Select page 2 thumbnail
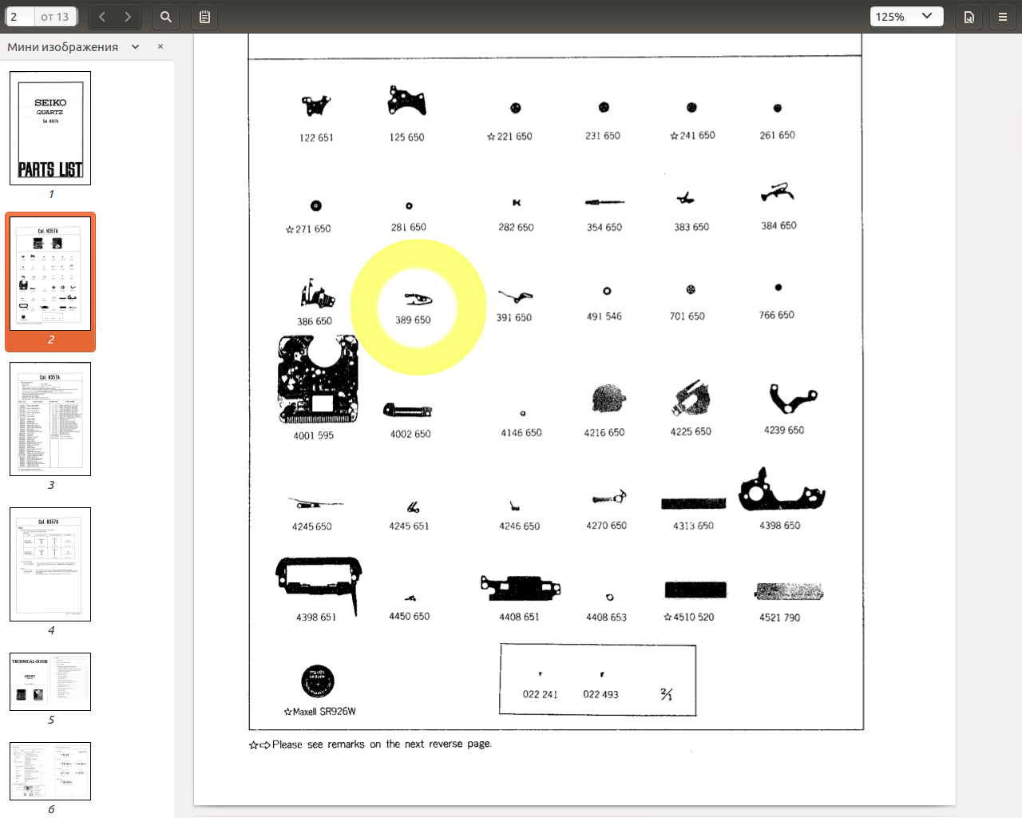This screenshot has height=818, width=1022. pyautogui.click(x=50, y=274)
